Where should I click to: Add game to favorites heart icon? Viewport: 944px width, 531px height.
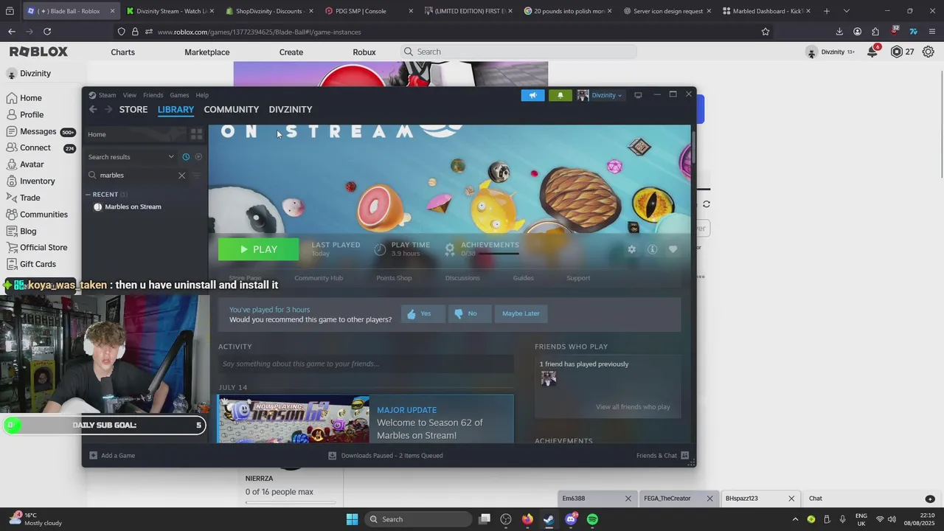673,249
